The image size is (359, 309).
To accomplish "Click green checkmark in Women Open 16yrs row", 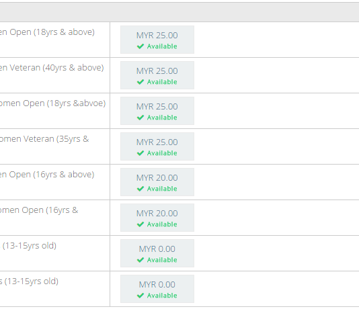I will point(141,224).
